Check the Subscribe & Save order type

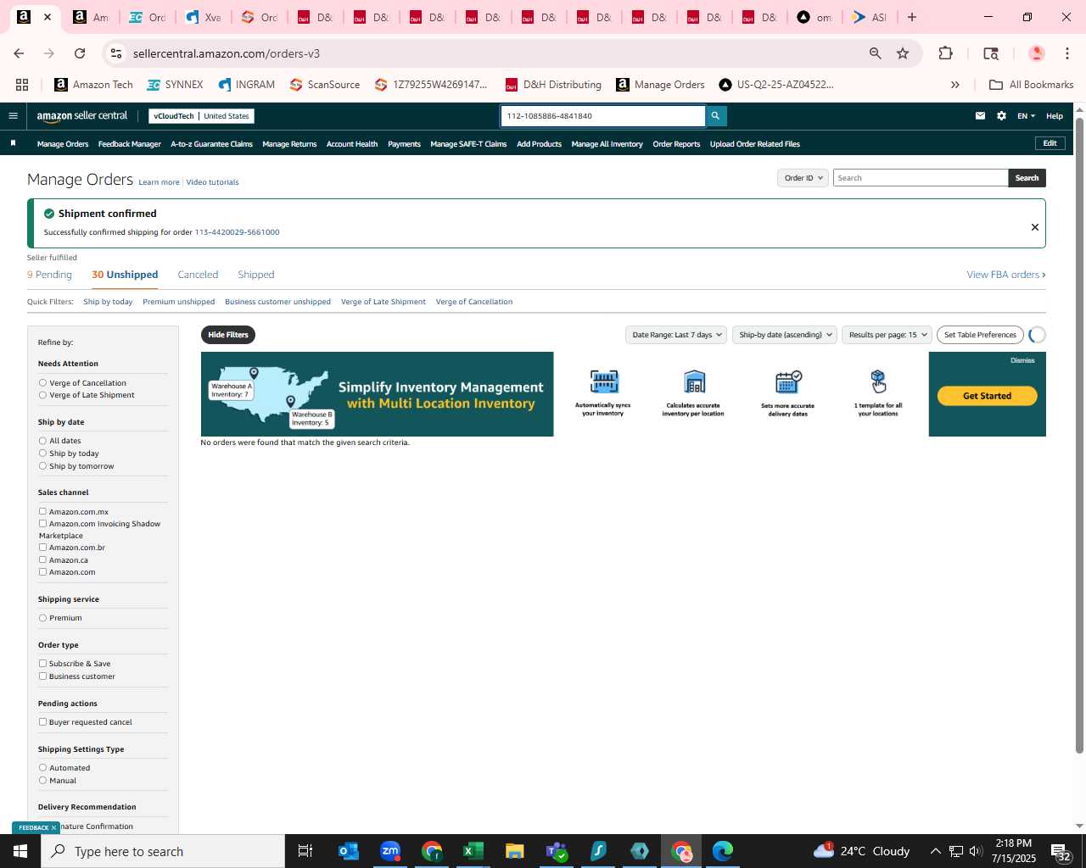[x=42, y=664]
